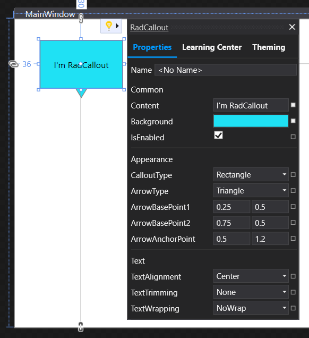Image resolution: width=309 pixels, height=338 pixels.
Task: Switch to the Learning Center tab
Action: pyautogui.click(x=212, y=47)
